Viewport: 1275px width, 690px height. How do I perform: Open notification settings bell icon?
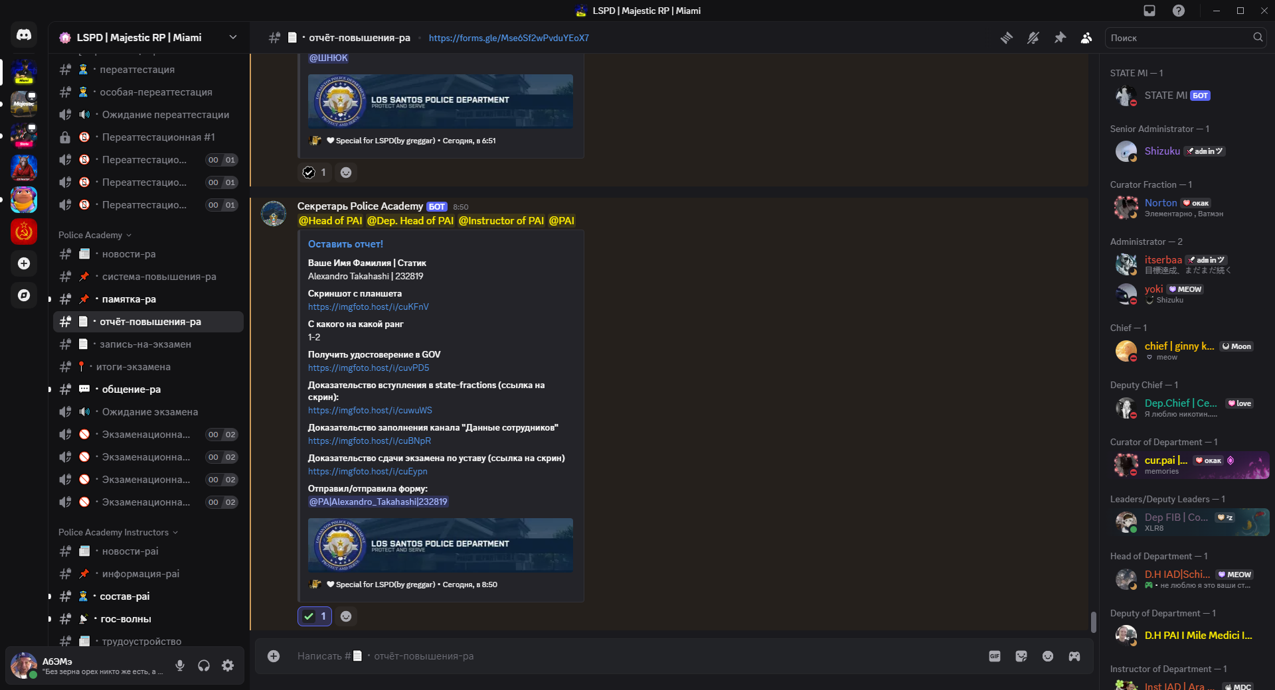point(1033,38)
